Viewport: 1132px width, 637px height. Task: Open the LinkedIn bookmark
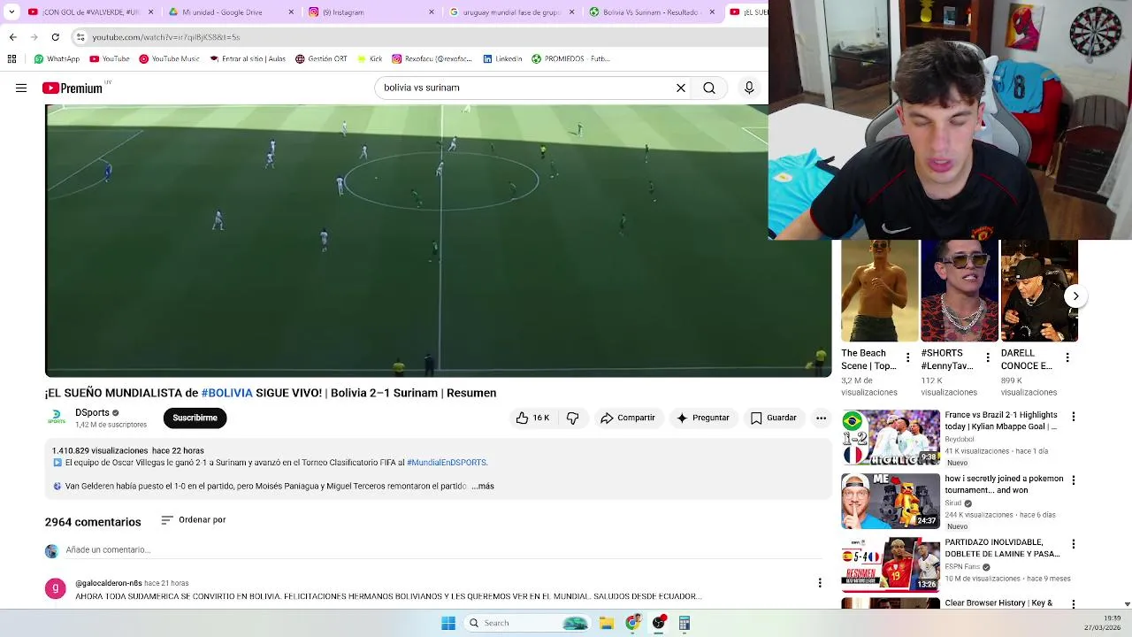pos(502,58)
